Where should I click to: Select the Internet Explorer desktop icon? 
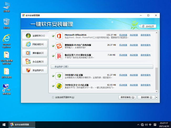(7, 41)
